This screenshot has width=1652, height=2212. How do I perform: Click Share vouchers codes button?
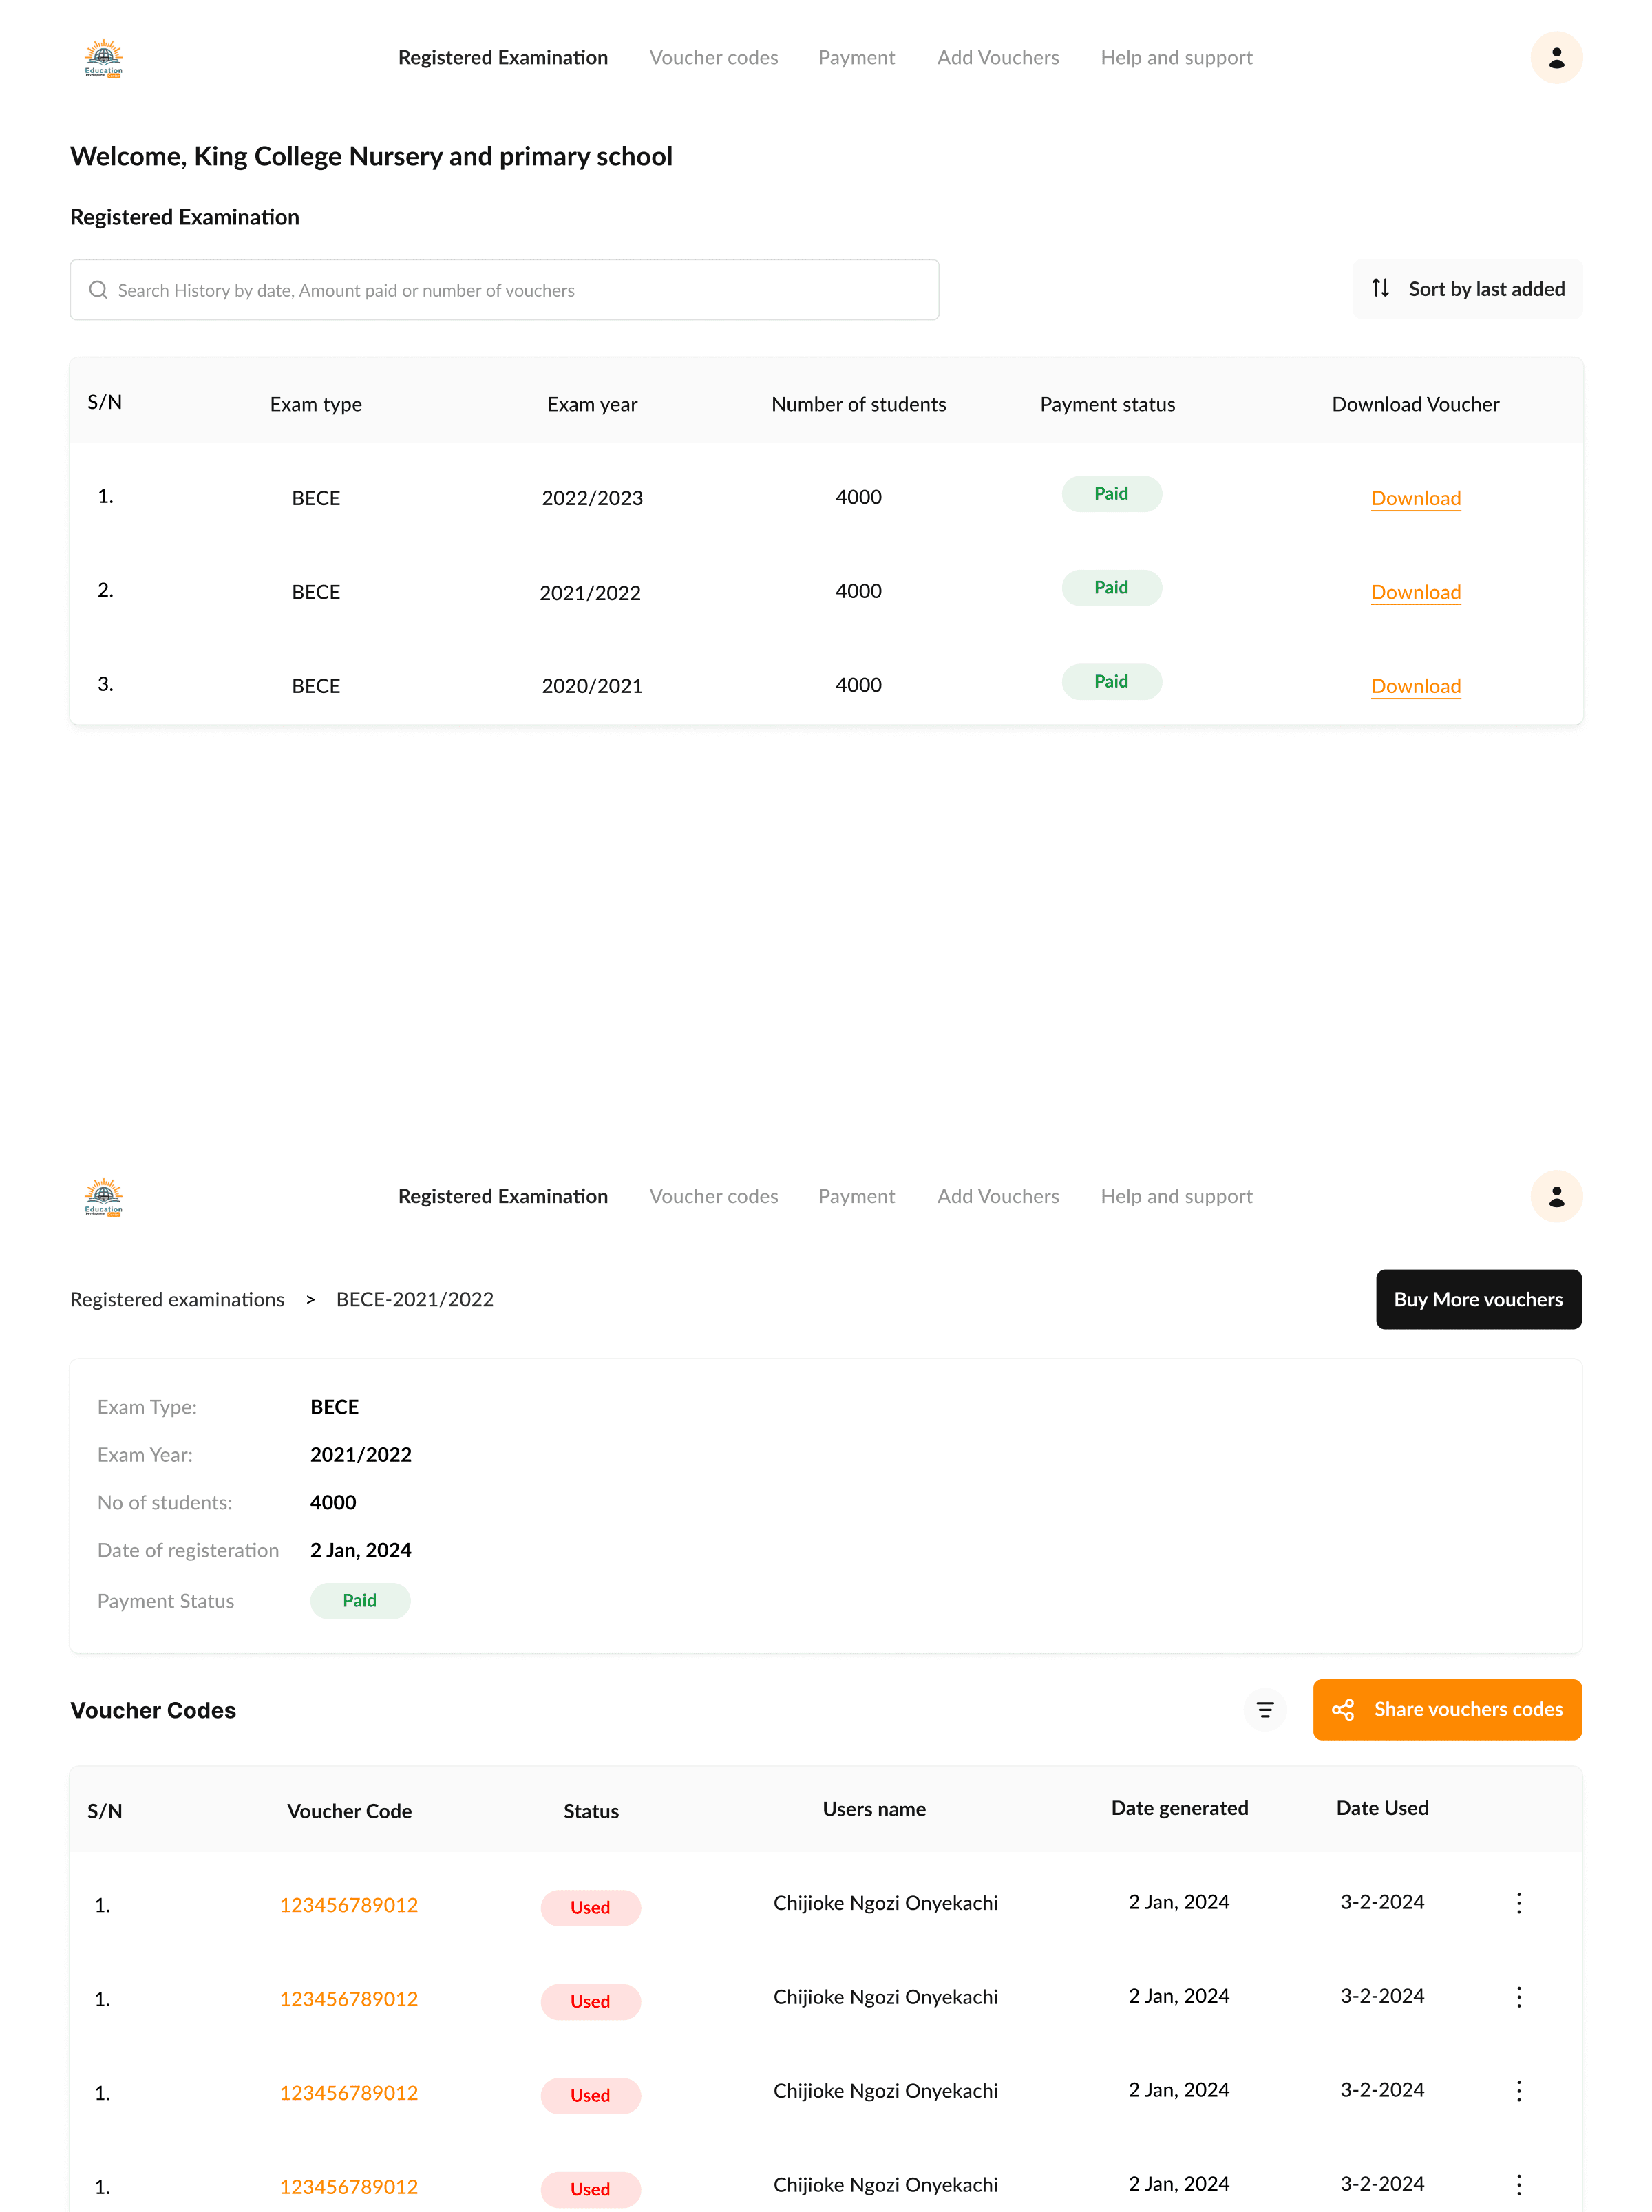tap(1446, 1709)
